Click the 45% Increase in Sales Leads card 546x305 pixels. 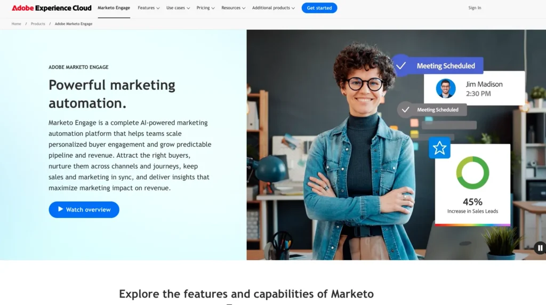472,185
